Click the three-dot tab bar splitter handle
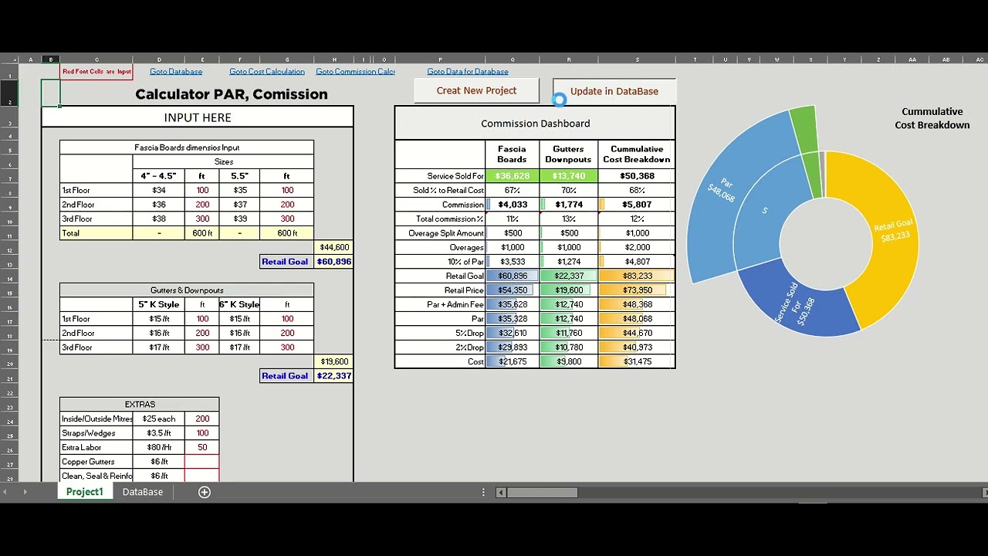 click(x=484, y=492)
